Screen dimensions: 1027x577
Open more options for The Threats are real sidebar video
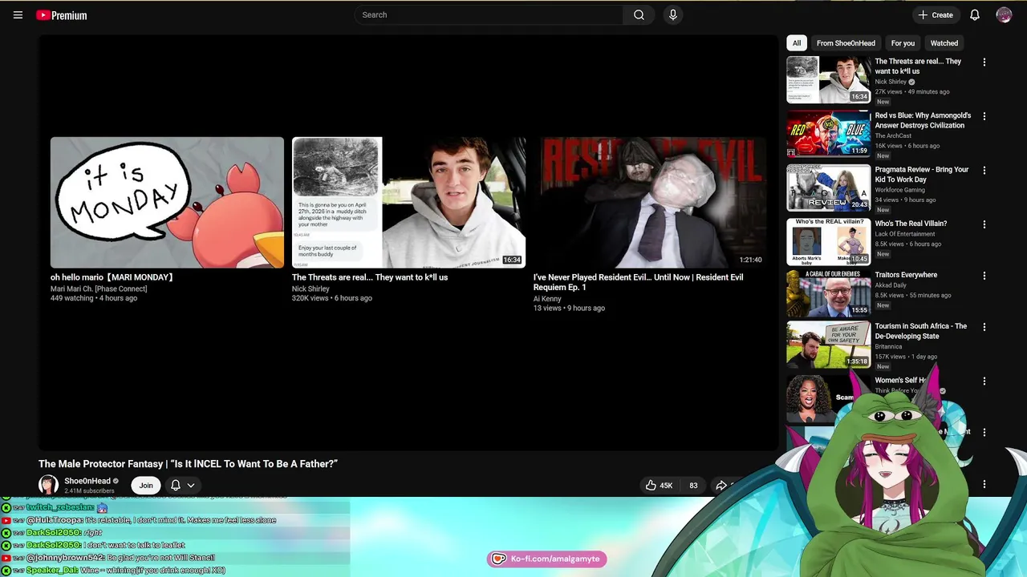(984, 62)
